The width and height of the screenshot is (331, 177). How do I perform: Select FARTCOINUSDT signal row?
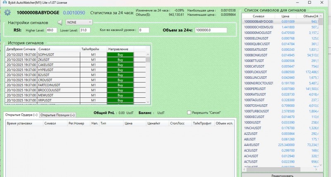point(75,85)
